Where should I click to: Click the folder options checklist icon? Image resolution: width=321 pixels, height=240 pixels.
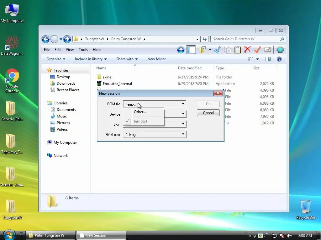[x=203, y=50]
